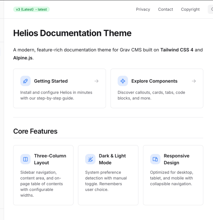The height and width of the screenshot is (220, 213).
Task: Click the Dark & Light Mode icon
Action: pyautogui.click(x=91, y=159)
